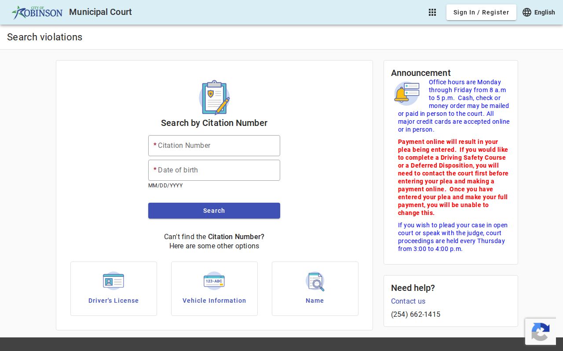Focus the Citation Number field

point(214,146)
